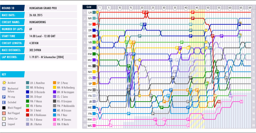Click the WS magenta square in the key
Image resolution: width=256 pixels, height=133 pixels.
pos(54,120)
